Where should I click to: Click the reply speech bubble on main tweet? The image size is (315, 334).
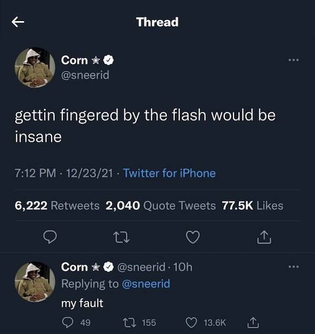tap(49, 238)
